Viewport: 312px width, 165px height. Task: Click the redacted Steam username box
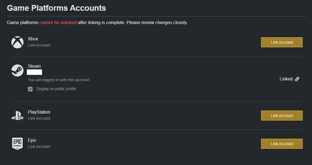coord(35,72)
